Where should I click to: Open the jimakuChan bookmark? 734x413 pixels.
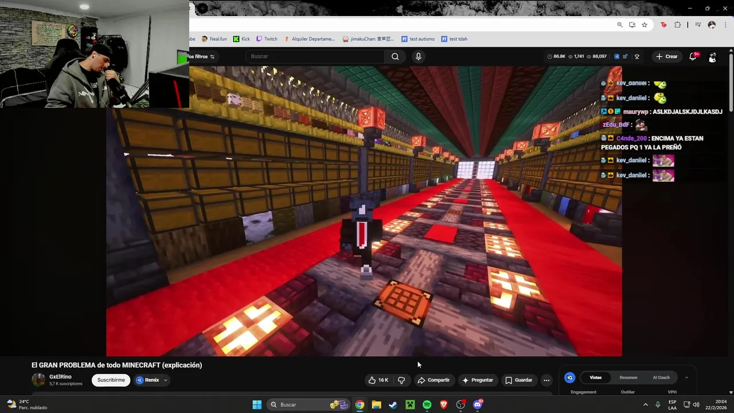tap(368, 39)
